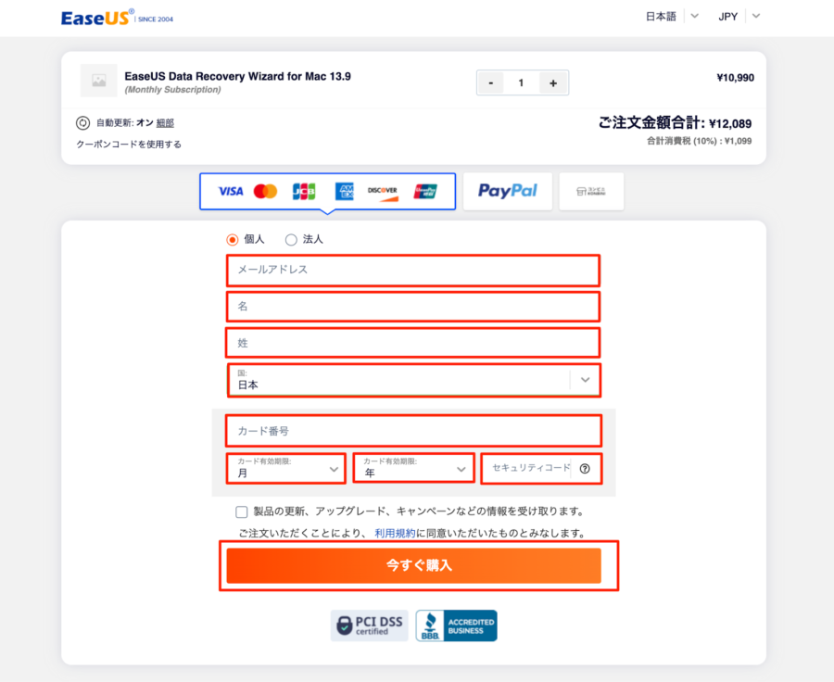Open the expiry 年 dropdown
This screenshot has height=682, width=834.
coord(414,469)
